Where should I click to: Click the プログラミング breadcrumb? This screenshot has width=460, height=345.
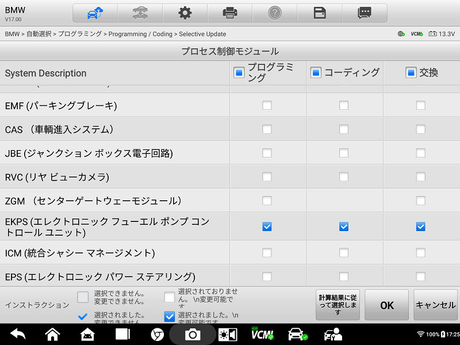(80, 34)
